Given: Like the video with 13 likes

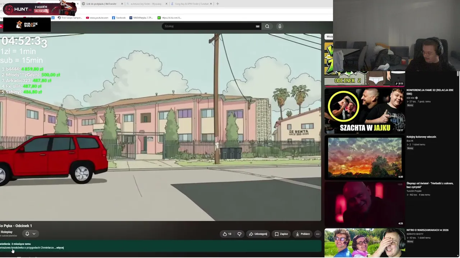Looking at the screenshot, I should pyautogui.click(x=227, y=234).
